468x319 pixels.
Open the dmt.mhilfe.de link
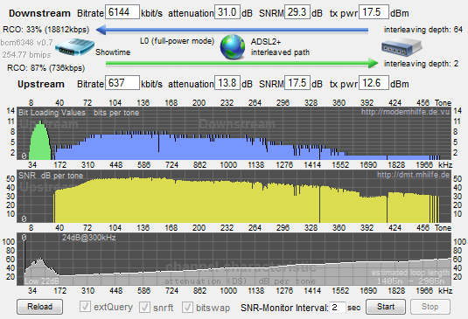point(413,175)
